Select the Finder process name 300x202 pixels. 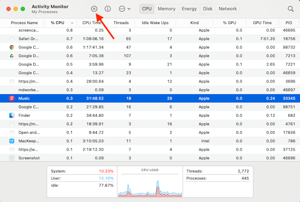tap(24, 116)
